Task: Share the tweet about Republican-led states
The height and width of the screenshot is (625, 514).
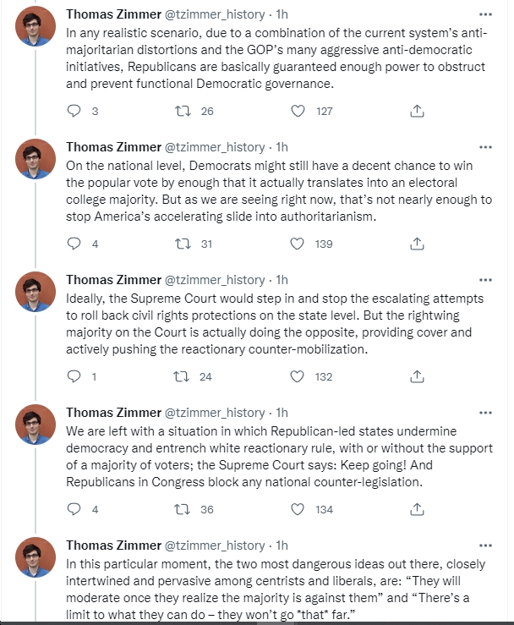Action: (417, 509)
